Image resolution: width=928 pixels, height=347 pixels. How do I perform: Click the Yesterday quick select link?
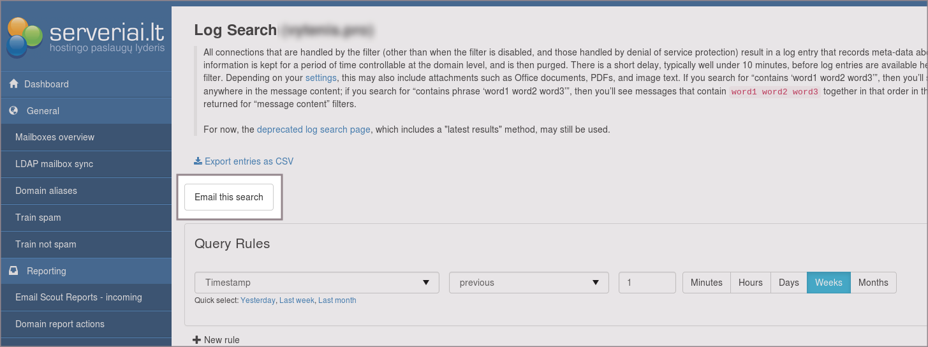click(258, 300)
